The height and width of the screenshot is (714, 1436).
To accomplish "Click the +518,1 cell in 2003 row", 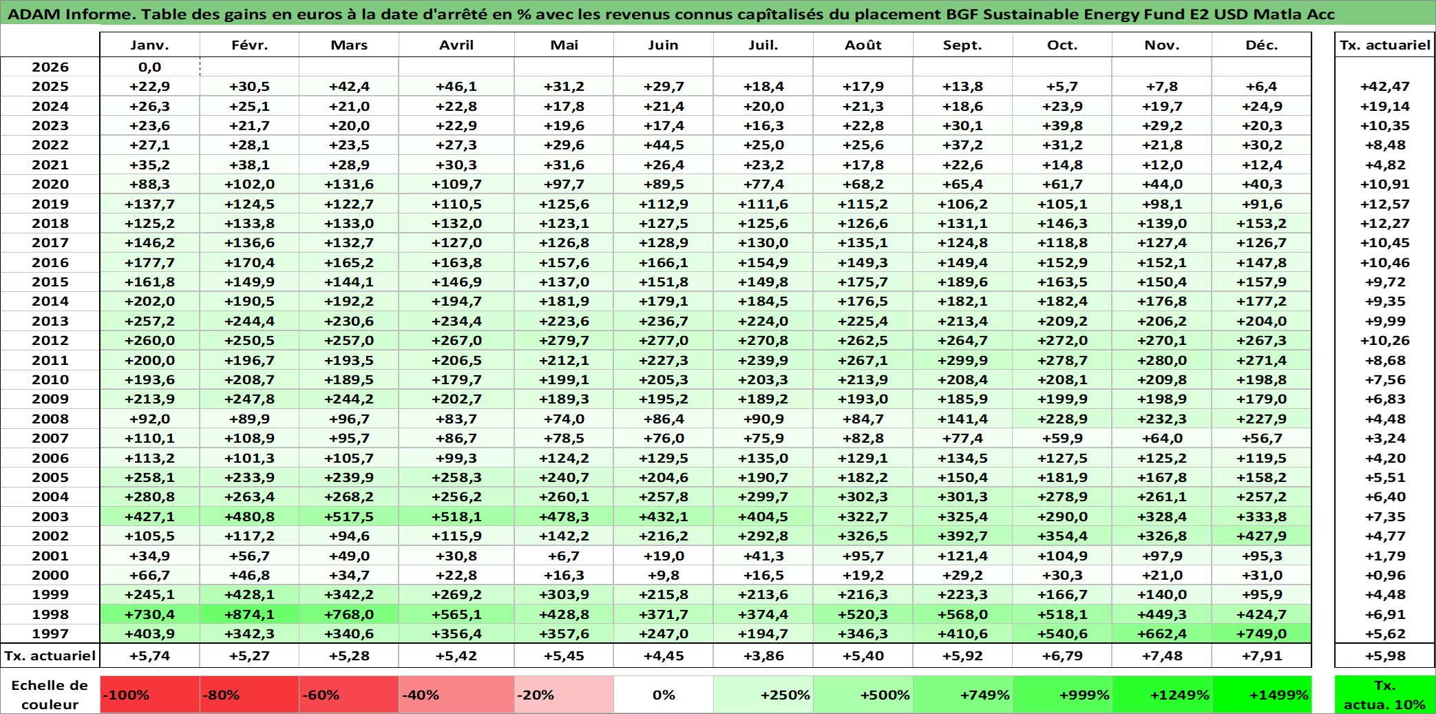I will pyautogui.click(x=456, y=516).
